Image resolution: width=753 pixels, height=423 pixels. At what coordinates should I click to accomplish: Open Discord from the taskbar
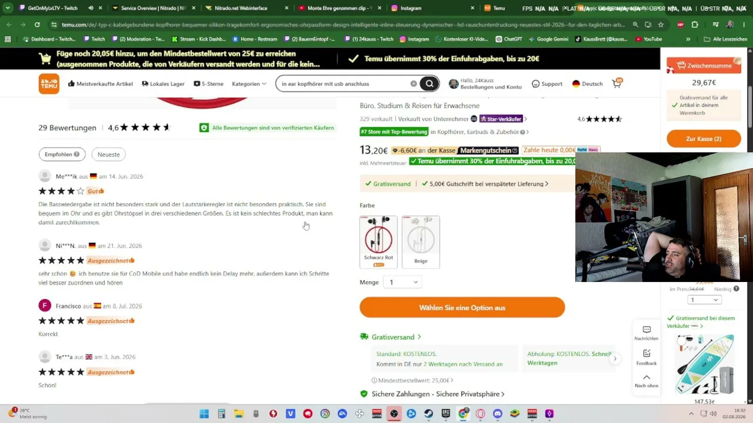click(498, 414)
